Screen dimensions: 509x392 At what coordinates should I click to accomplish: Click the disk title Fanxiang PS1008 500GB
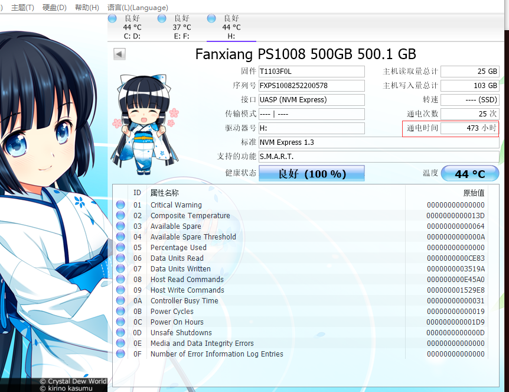(x=273, y=54)
